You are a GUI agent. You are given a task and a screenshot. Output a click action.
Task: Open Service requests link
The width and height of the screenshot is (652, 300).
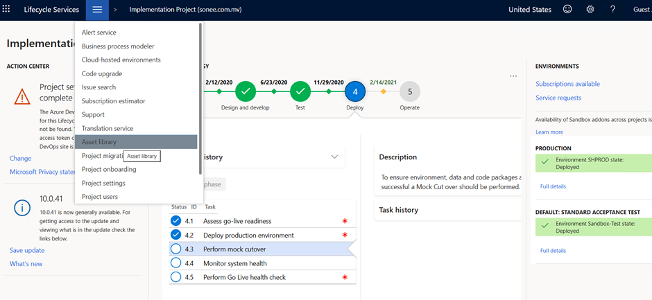point(558,98)
